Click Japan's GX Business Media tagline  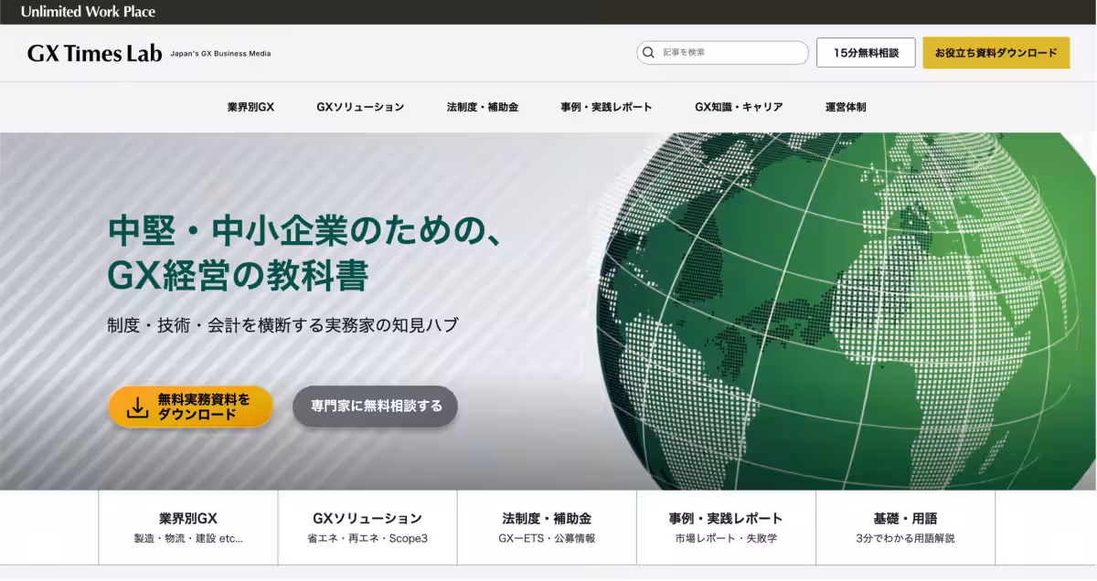(220, 54)
